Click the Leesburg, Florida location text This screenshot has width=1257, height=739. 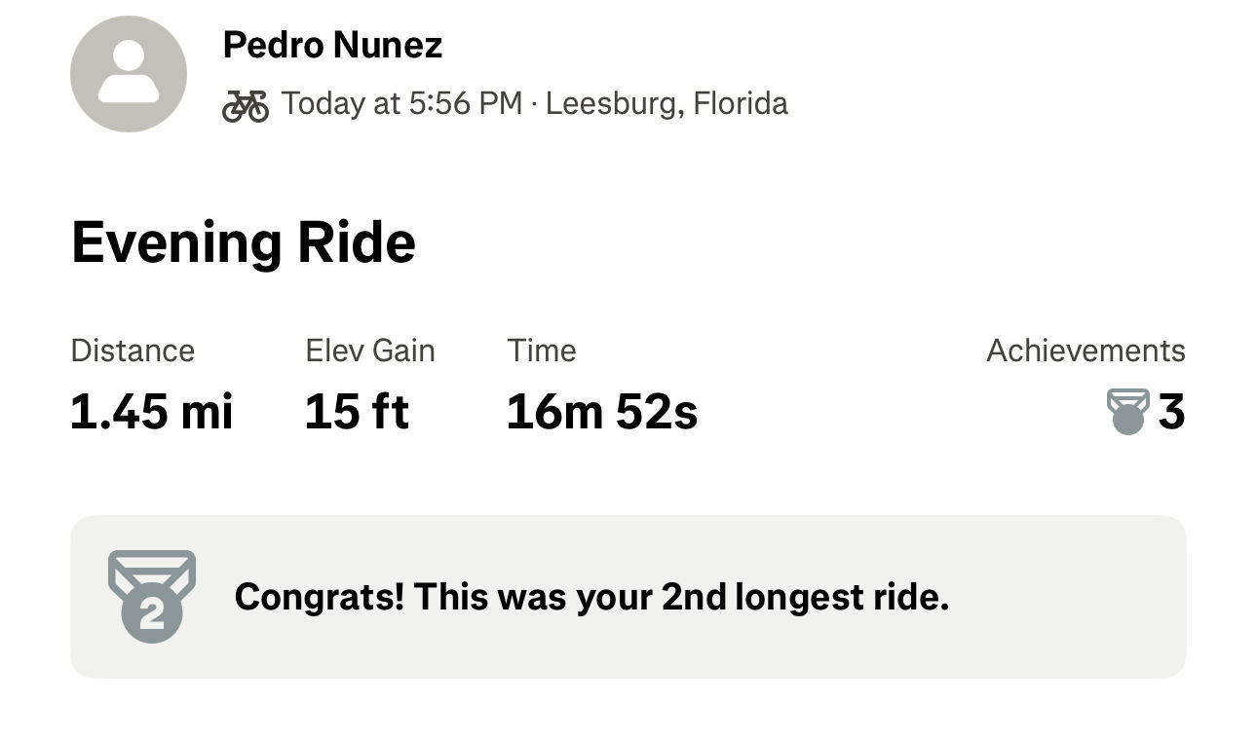tap(667, 103)
